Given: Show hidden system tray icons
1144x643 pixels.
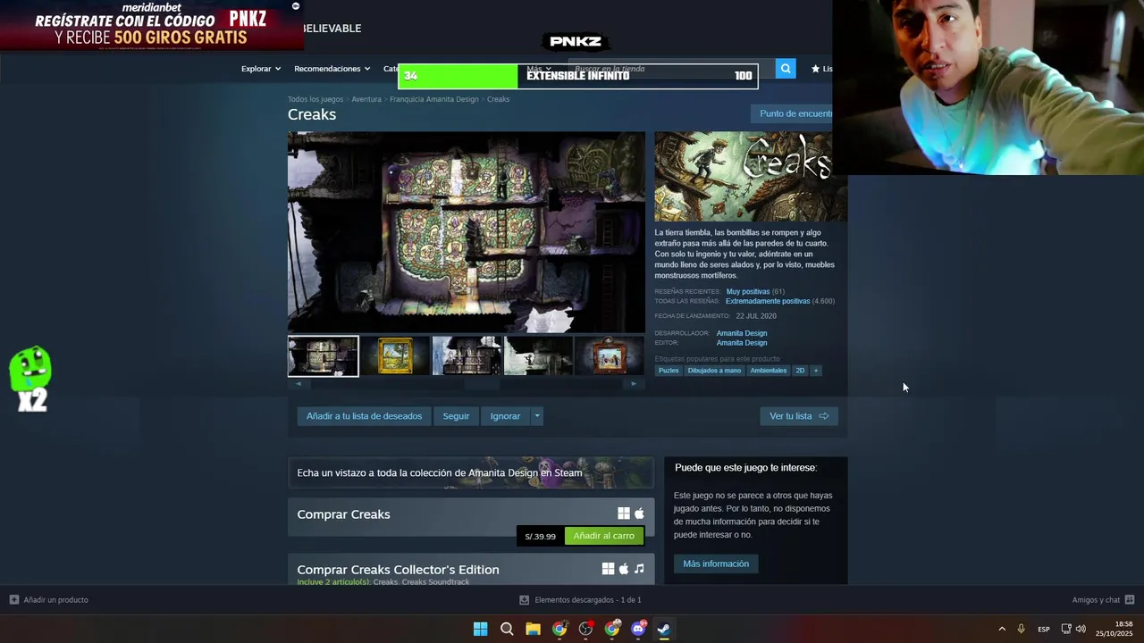Looking at the screenshot, I should [1002, 629].
